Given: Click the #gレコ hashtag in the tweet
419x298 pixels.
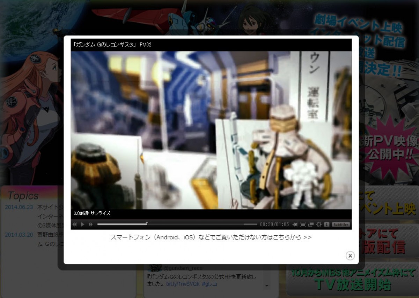Looking at the screenshot, I should pos(209,284).
